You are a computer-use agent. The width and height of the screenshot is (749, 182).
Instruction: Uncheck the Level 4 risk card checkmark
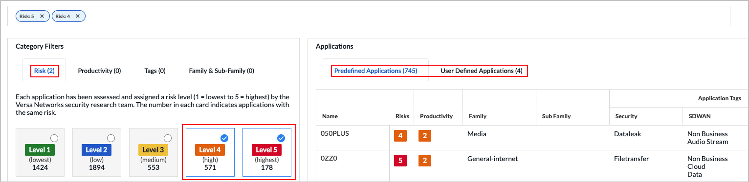click(224, 138)
